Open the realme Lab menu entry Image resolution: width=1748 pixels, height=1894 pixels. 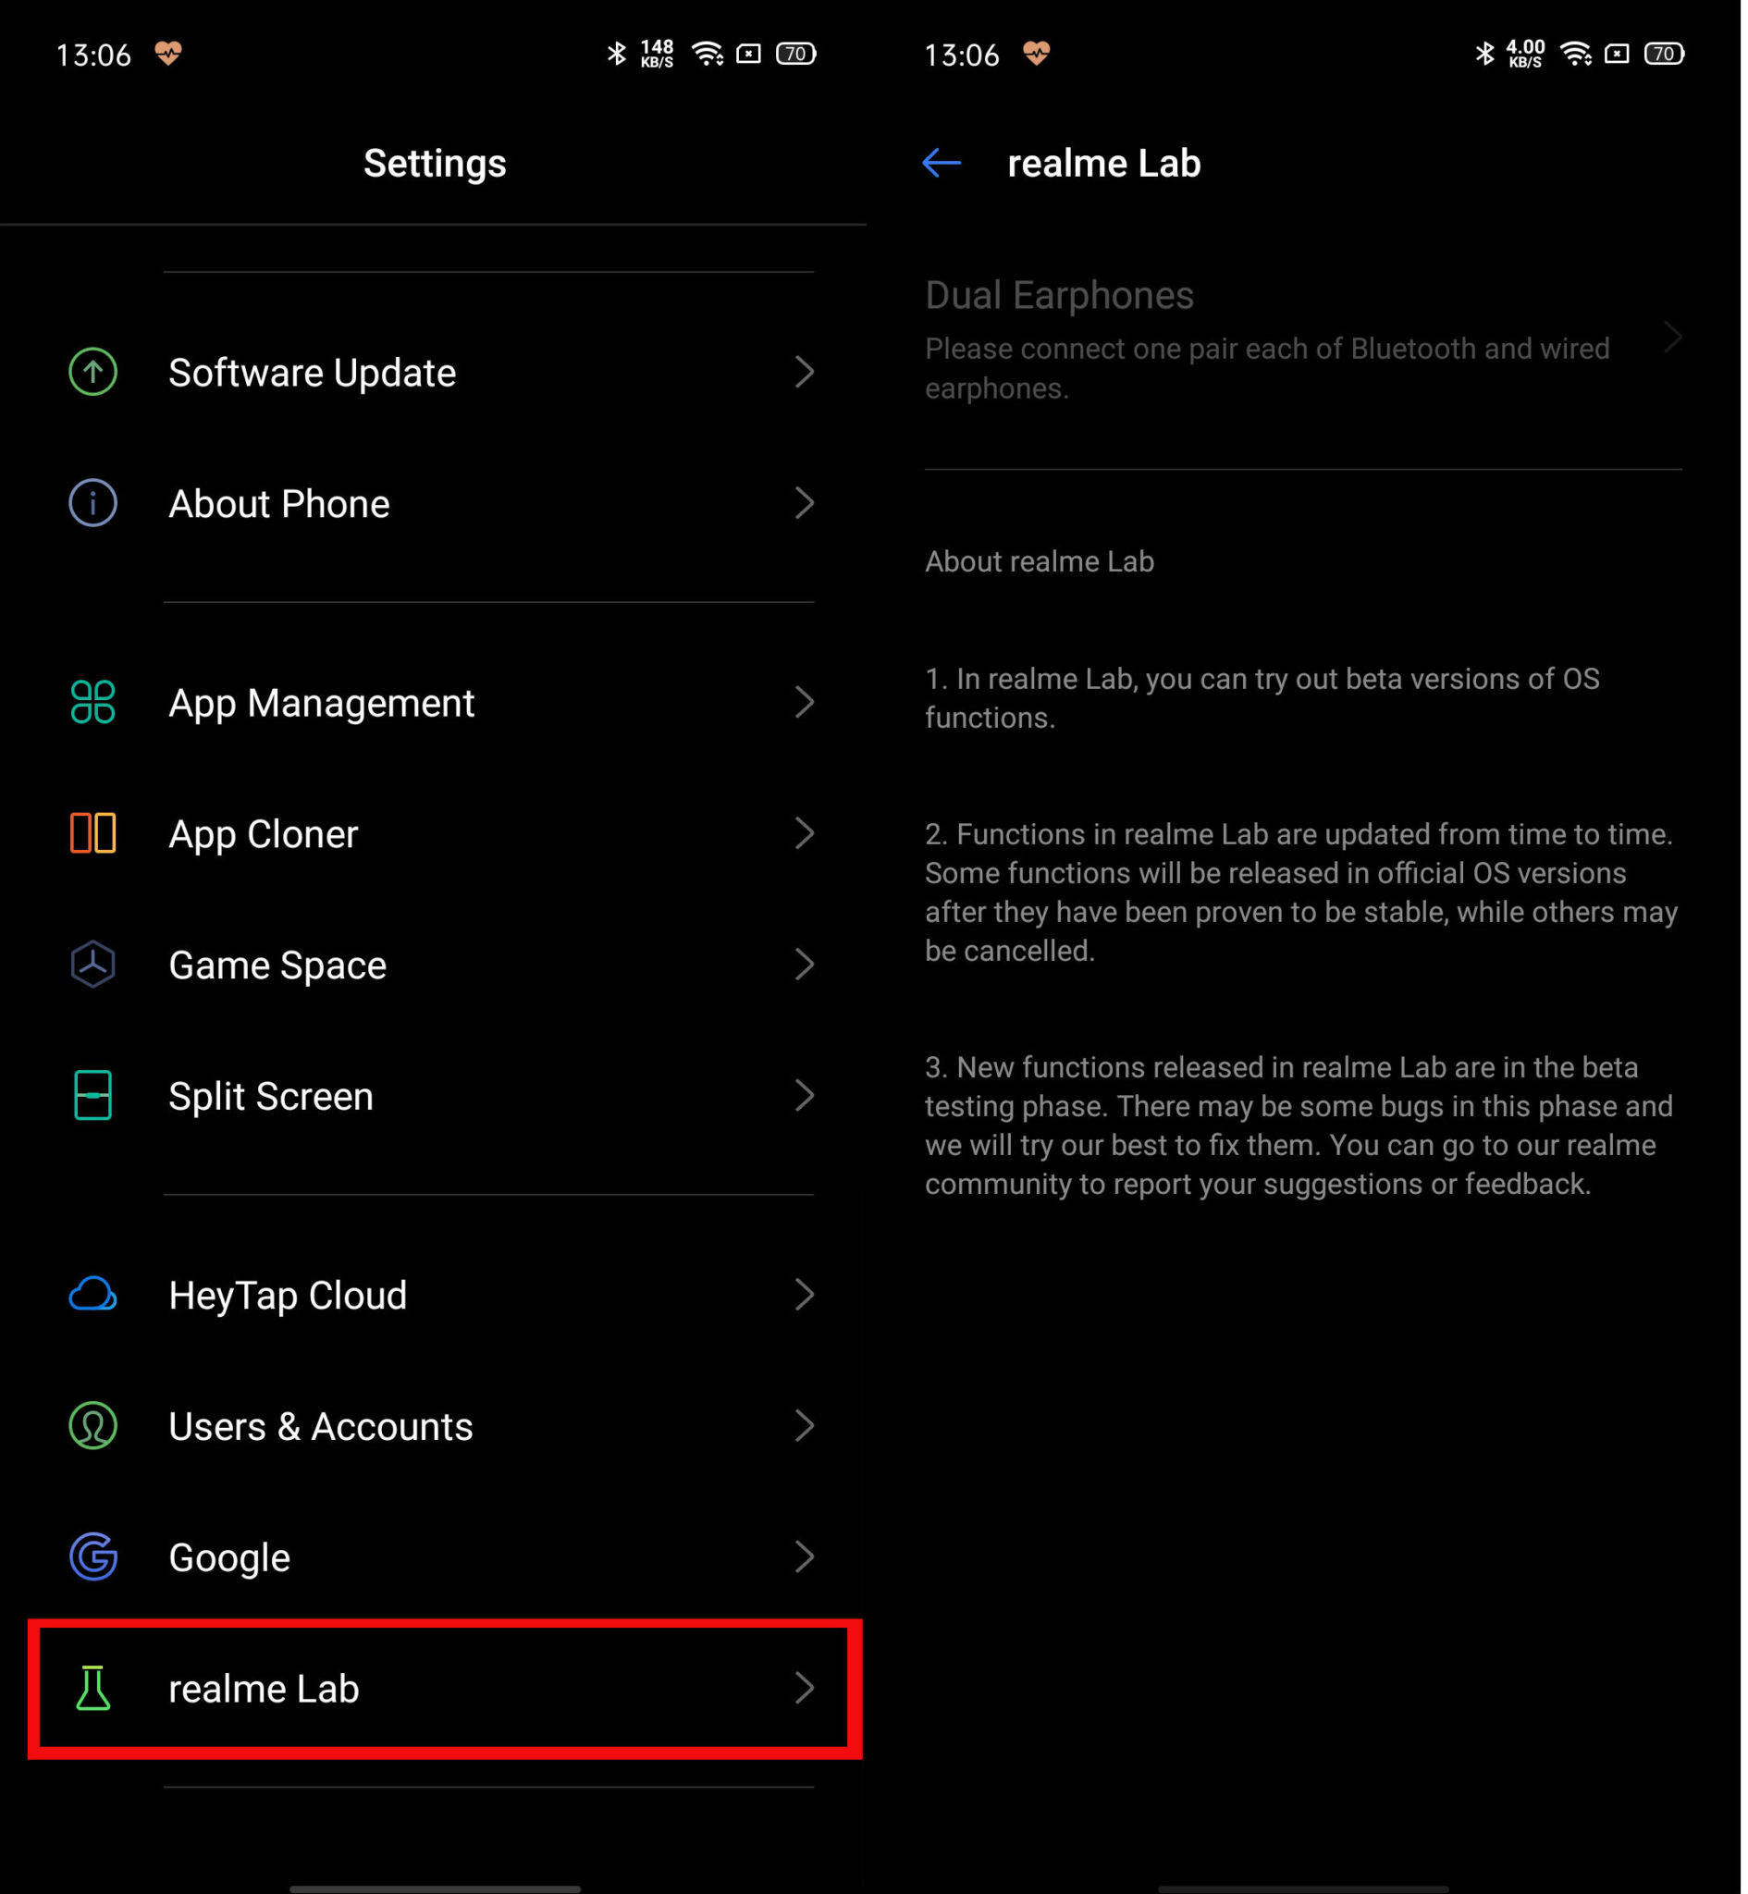click(445, 1689)
